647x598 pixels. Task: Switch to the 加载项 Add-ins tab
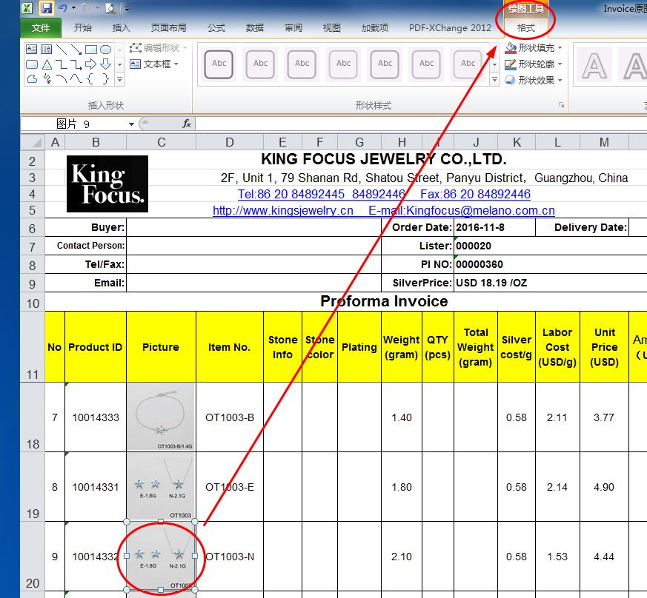[375, 27]
